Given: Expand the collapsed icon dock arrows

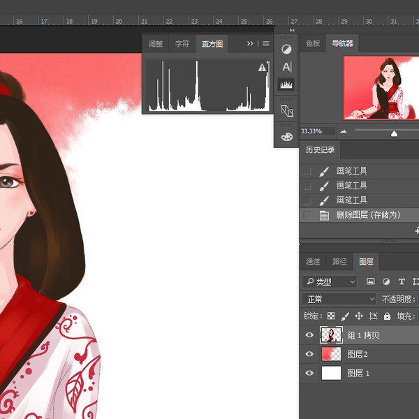Looking at the screenshot, I should point(293,30).
